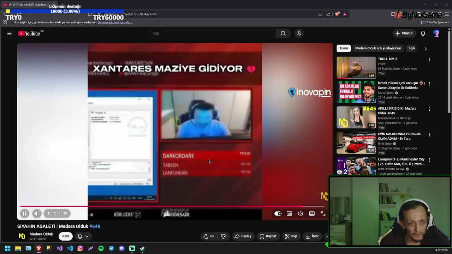Select the İlgili filter chip
452x254 pixels.
click(411, 48)
